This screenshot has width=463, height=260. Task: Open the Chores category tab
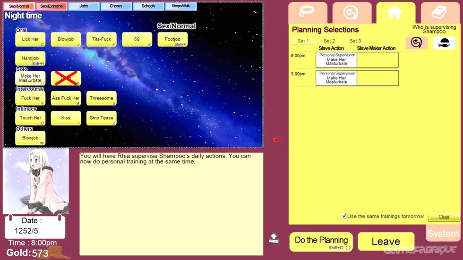click(x=116, y=7)
